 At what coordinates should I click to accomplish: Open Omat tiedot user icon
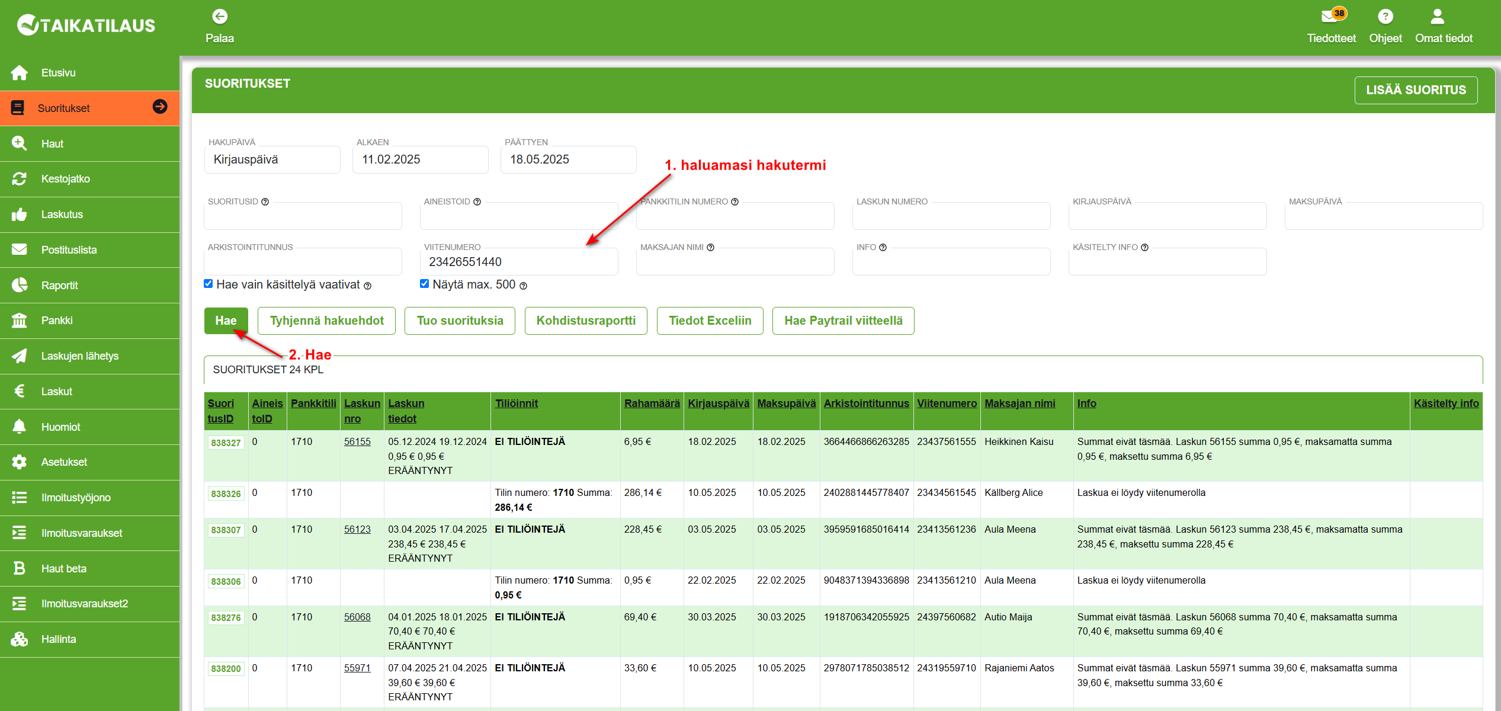(1438, 17)
